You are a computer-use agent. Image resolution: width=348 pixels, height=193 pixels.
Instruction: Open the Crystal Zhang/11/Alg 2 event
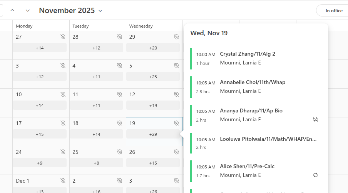click(248, 54)
